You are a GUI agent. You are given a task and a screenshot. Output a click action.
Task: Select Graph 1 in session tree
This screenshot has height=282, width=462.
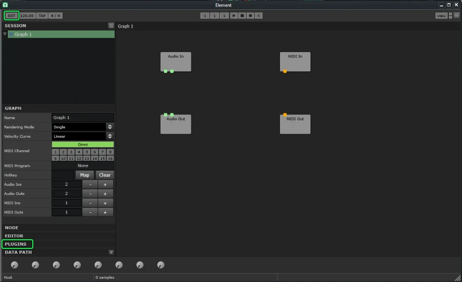61,35
